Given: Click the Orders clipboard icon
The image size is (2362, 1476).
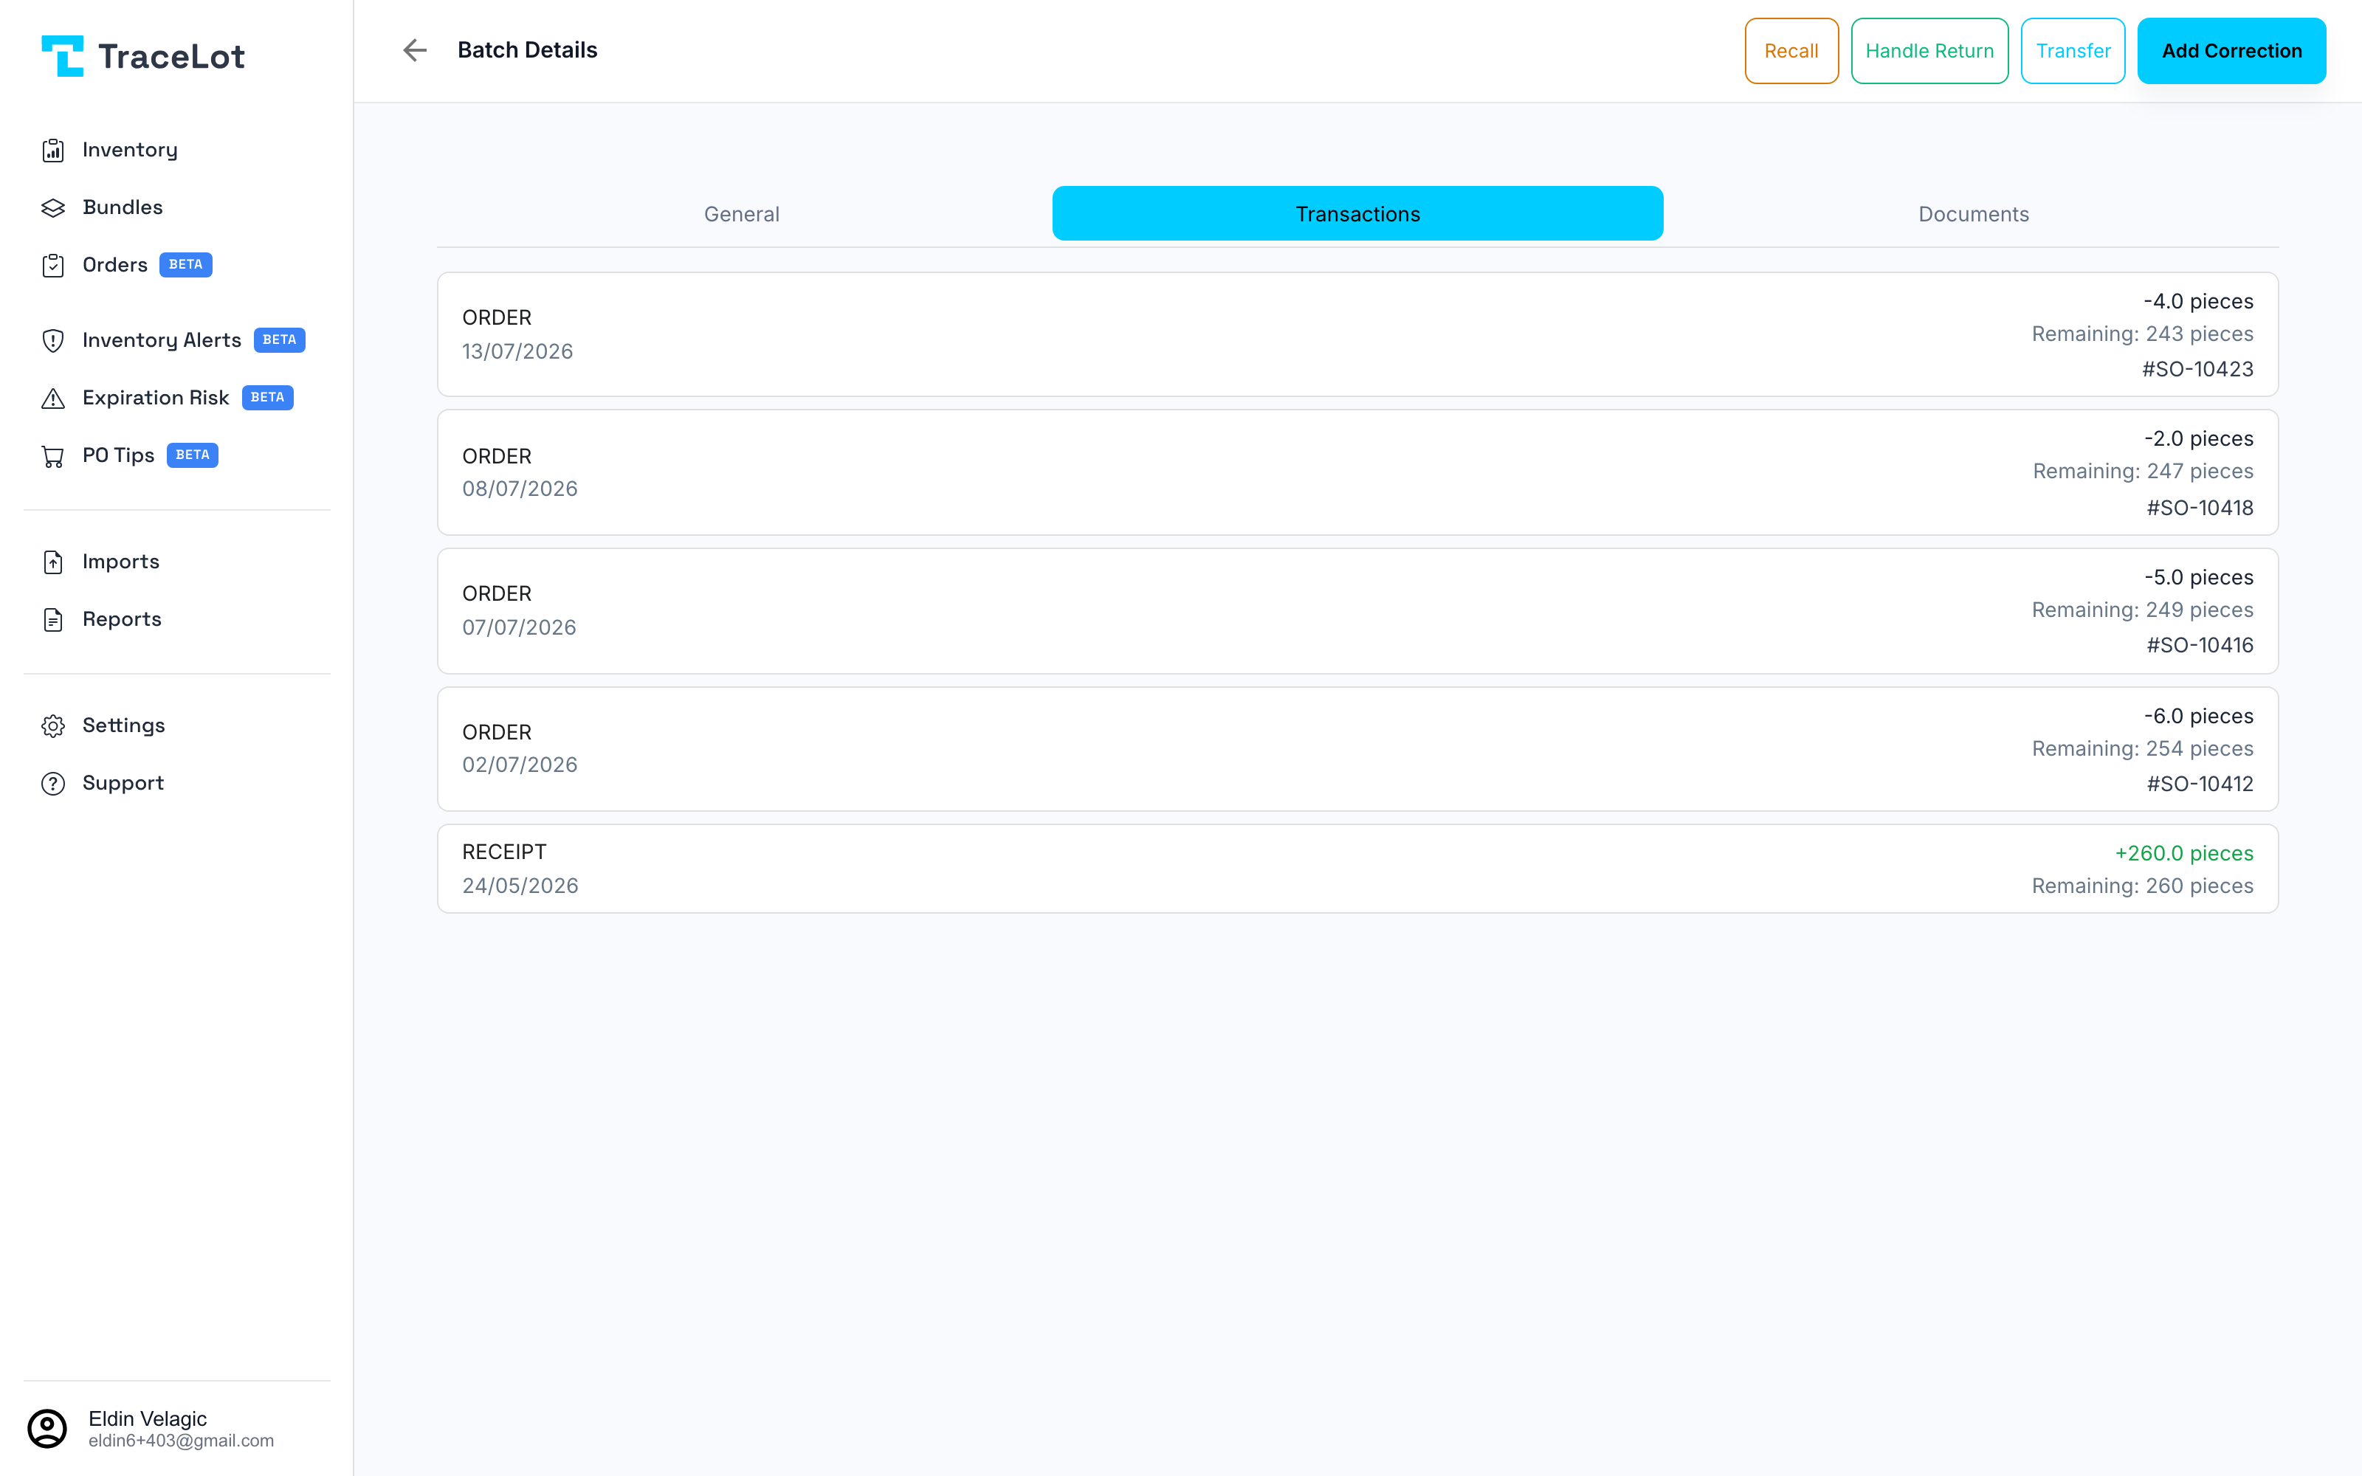Looking at the screenshot, I should click(52, 266).
